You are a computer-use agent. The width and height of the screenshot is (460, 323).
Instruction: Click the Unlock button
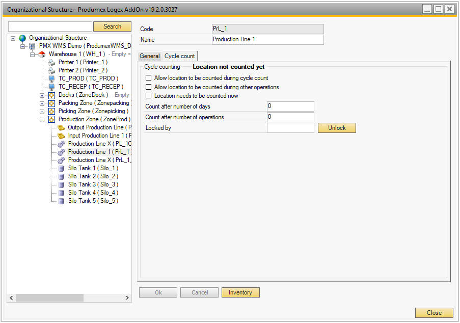[x=337, y=128]
